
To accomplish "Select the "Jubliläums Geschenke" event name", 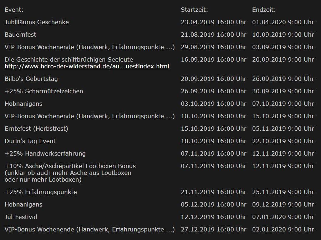I will pos(37,22).
